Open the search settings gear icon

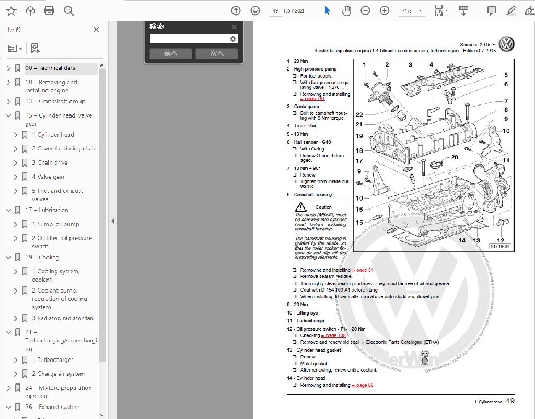pyautogui.click(x=233, y=39)
